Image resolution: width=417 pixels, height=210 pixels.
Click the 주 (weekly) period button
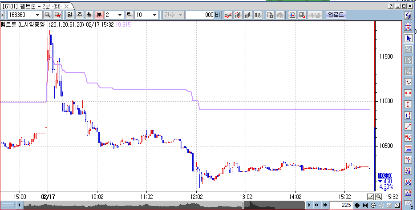(80, 15)
